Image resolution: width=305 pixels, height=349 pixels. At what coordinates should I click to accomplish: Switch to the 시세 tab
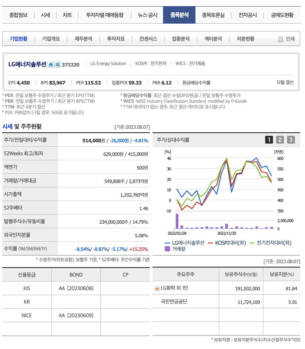(x=46, y=15)
